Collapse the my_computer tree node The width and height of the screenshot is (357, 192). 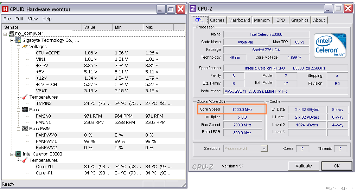pos(5,34)
